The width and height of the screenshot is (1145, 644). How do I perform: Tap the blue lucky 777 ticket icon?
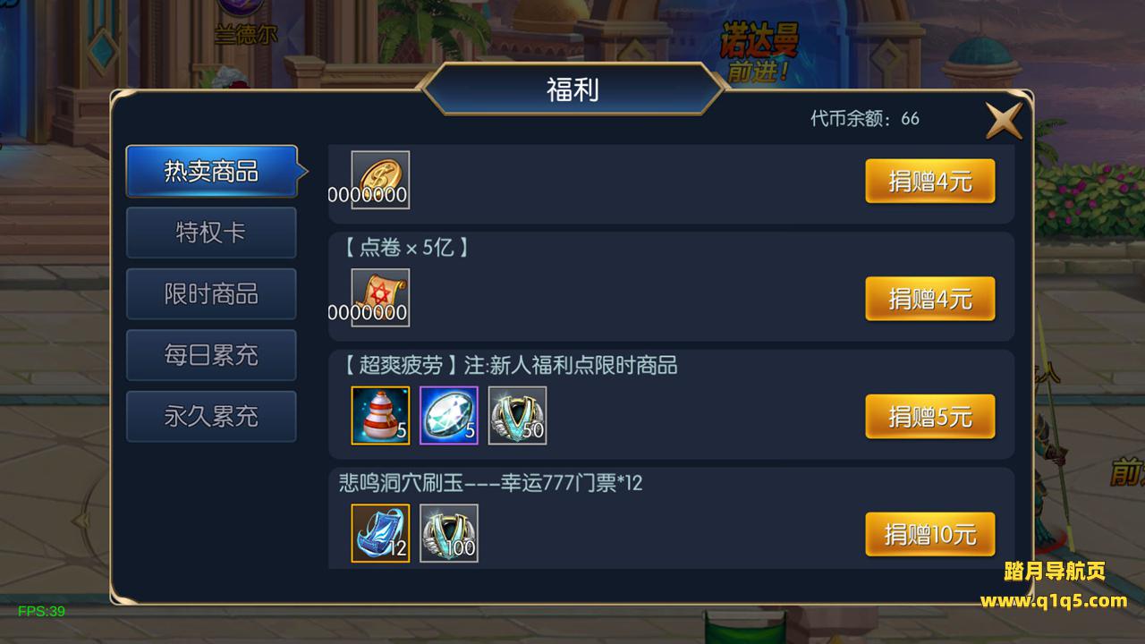380,534
